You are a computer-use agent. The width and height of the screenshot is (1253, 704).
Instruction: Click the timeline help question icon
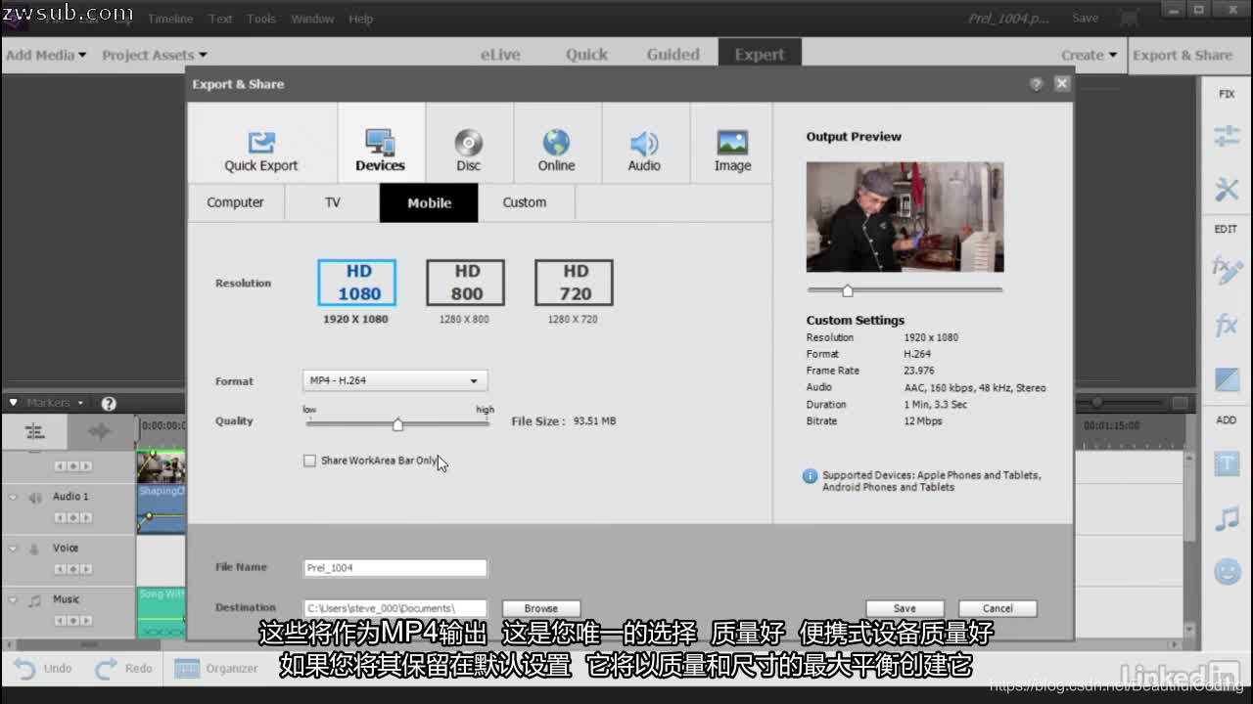(x=109, y=403)
